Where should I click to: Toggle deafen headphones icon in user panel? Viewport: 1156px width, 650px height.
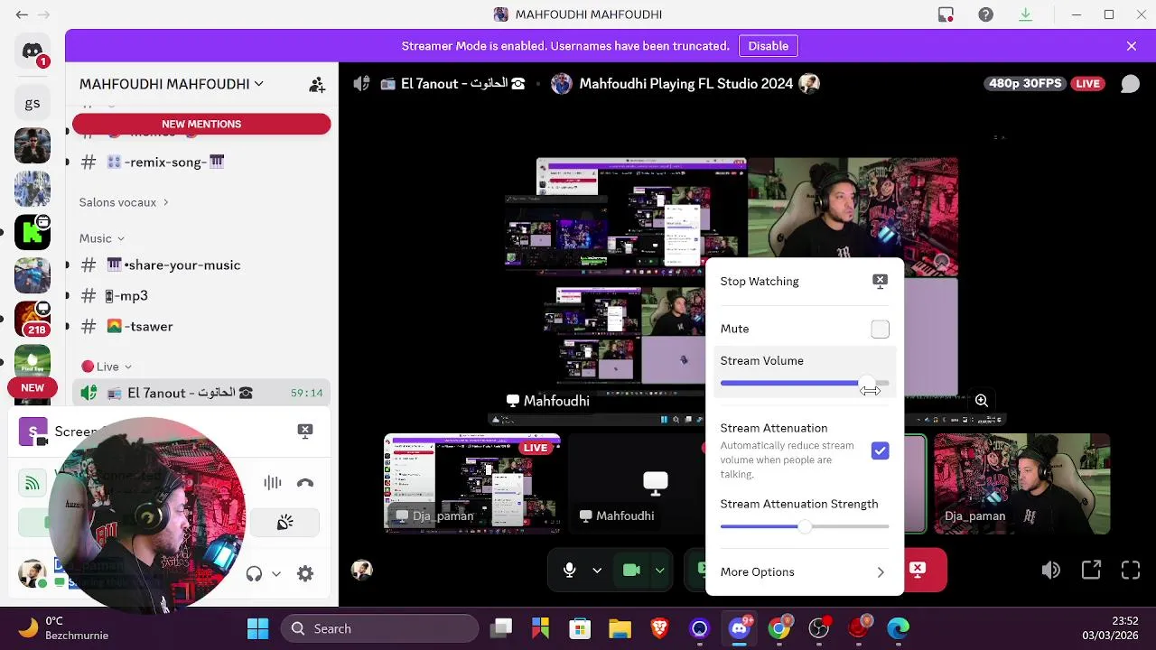(x=254, y=573)
